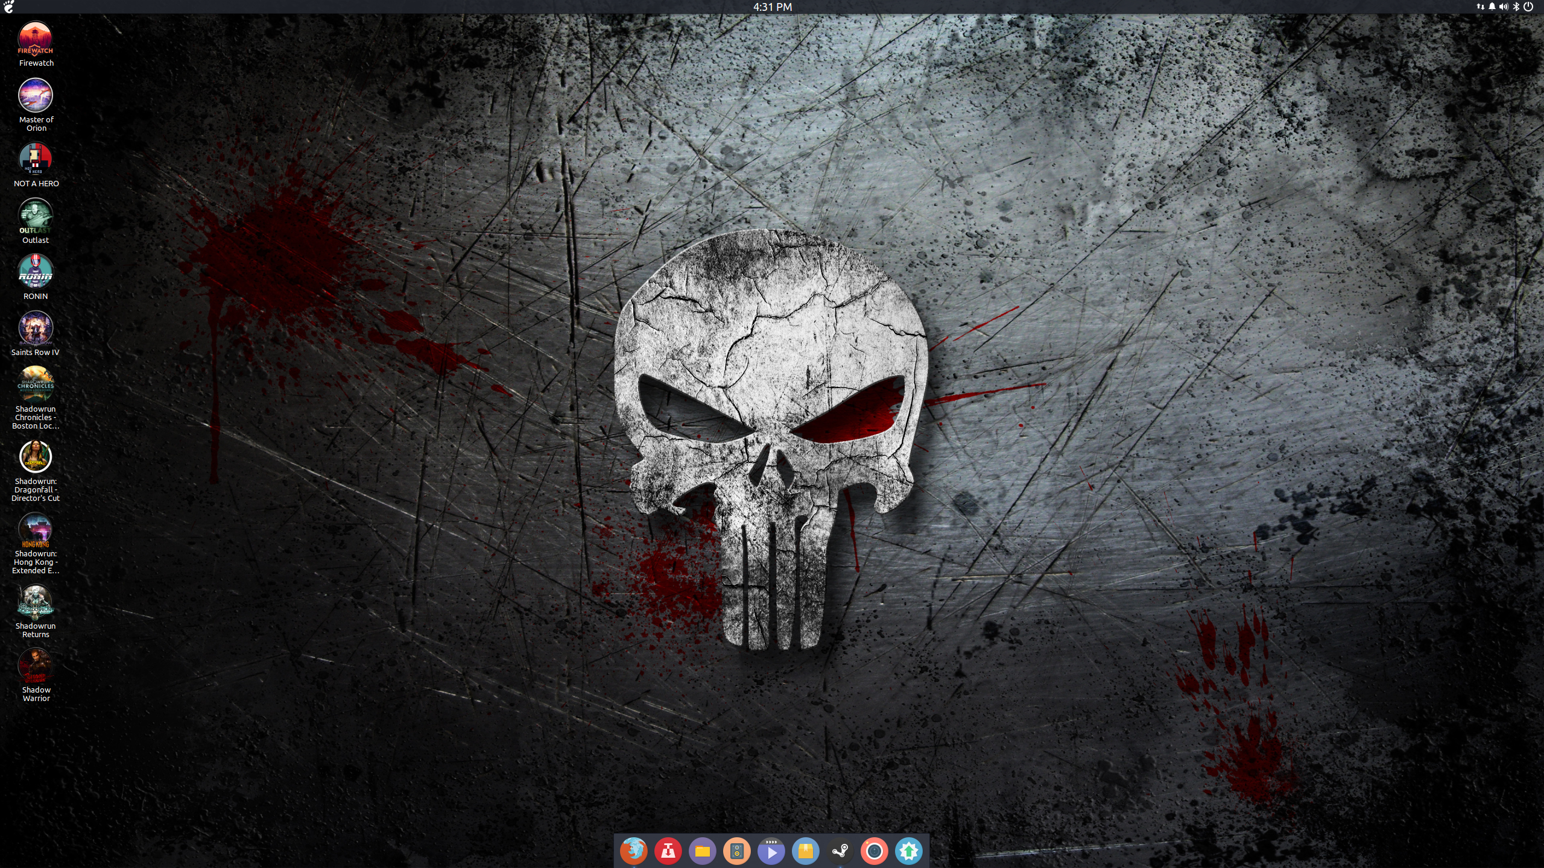
Task: Click the Bluetooth indicator in top panel
Action: click(1516, 7)
